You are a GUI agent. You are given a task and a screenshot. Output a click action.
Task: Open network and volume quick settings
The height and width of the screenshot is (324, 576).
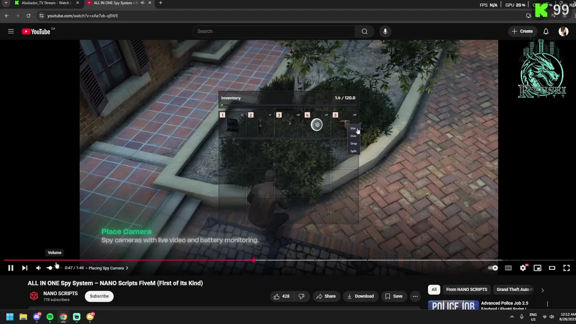(x=549, y=317)
